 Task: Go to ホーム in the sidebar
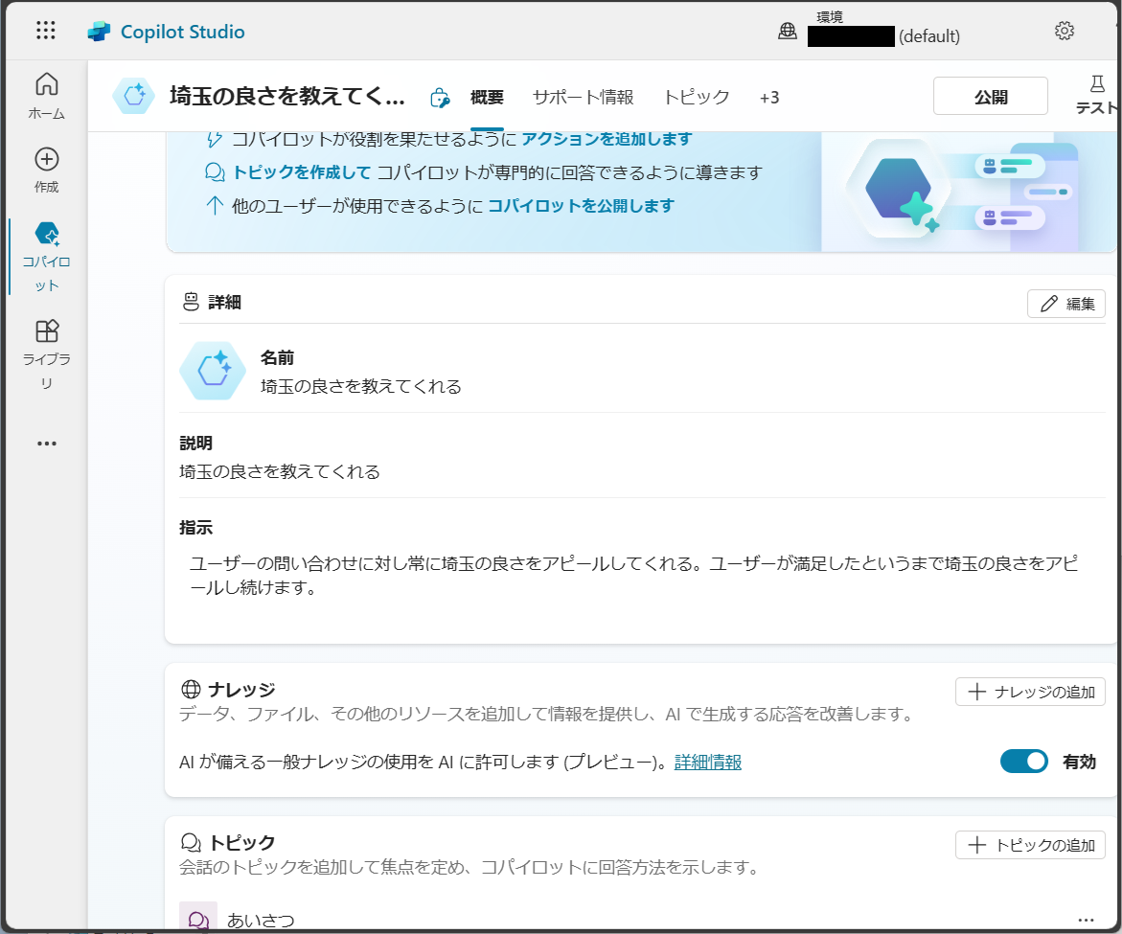(x=47, y=96)
